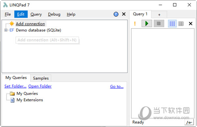Open the Edit menu
This screenshot has height=127, width=197.
pos(21,14)
